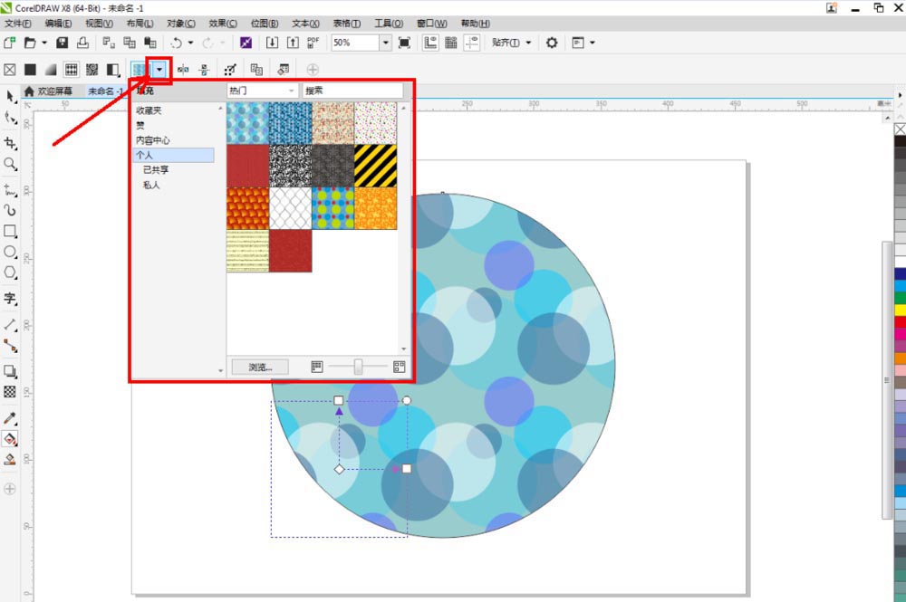This screenshot has width=906, height=602.
Task: Select the Polygon tool
Action: pos(11,272)
